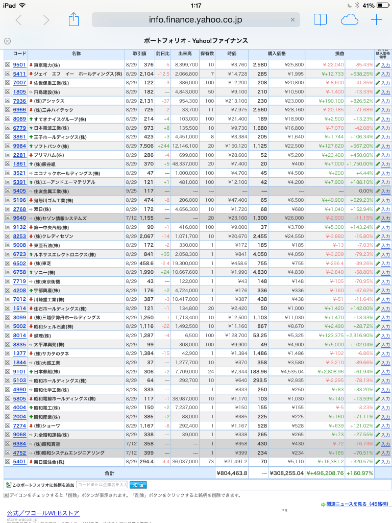Viewport: 392px width, 523px height.
Task: Click the 出来高 column header
Action: [185, 54]
